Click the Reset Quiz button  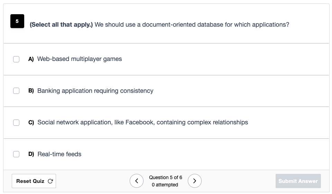(x=34, y=181)
